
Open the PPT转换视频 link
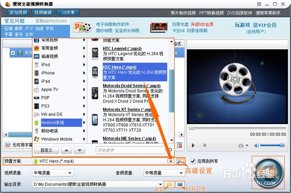pyautogui.click(x=211, y=13)
